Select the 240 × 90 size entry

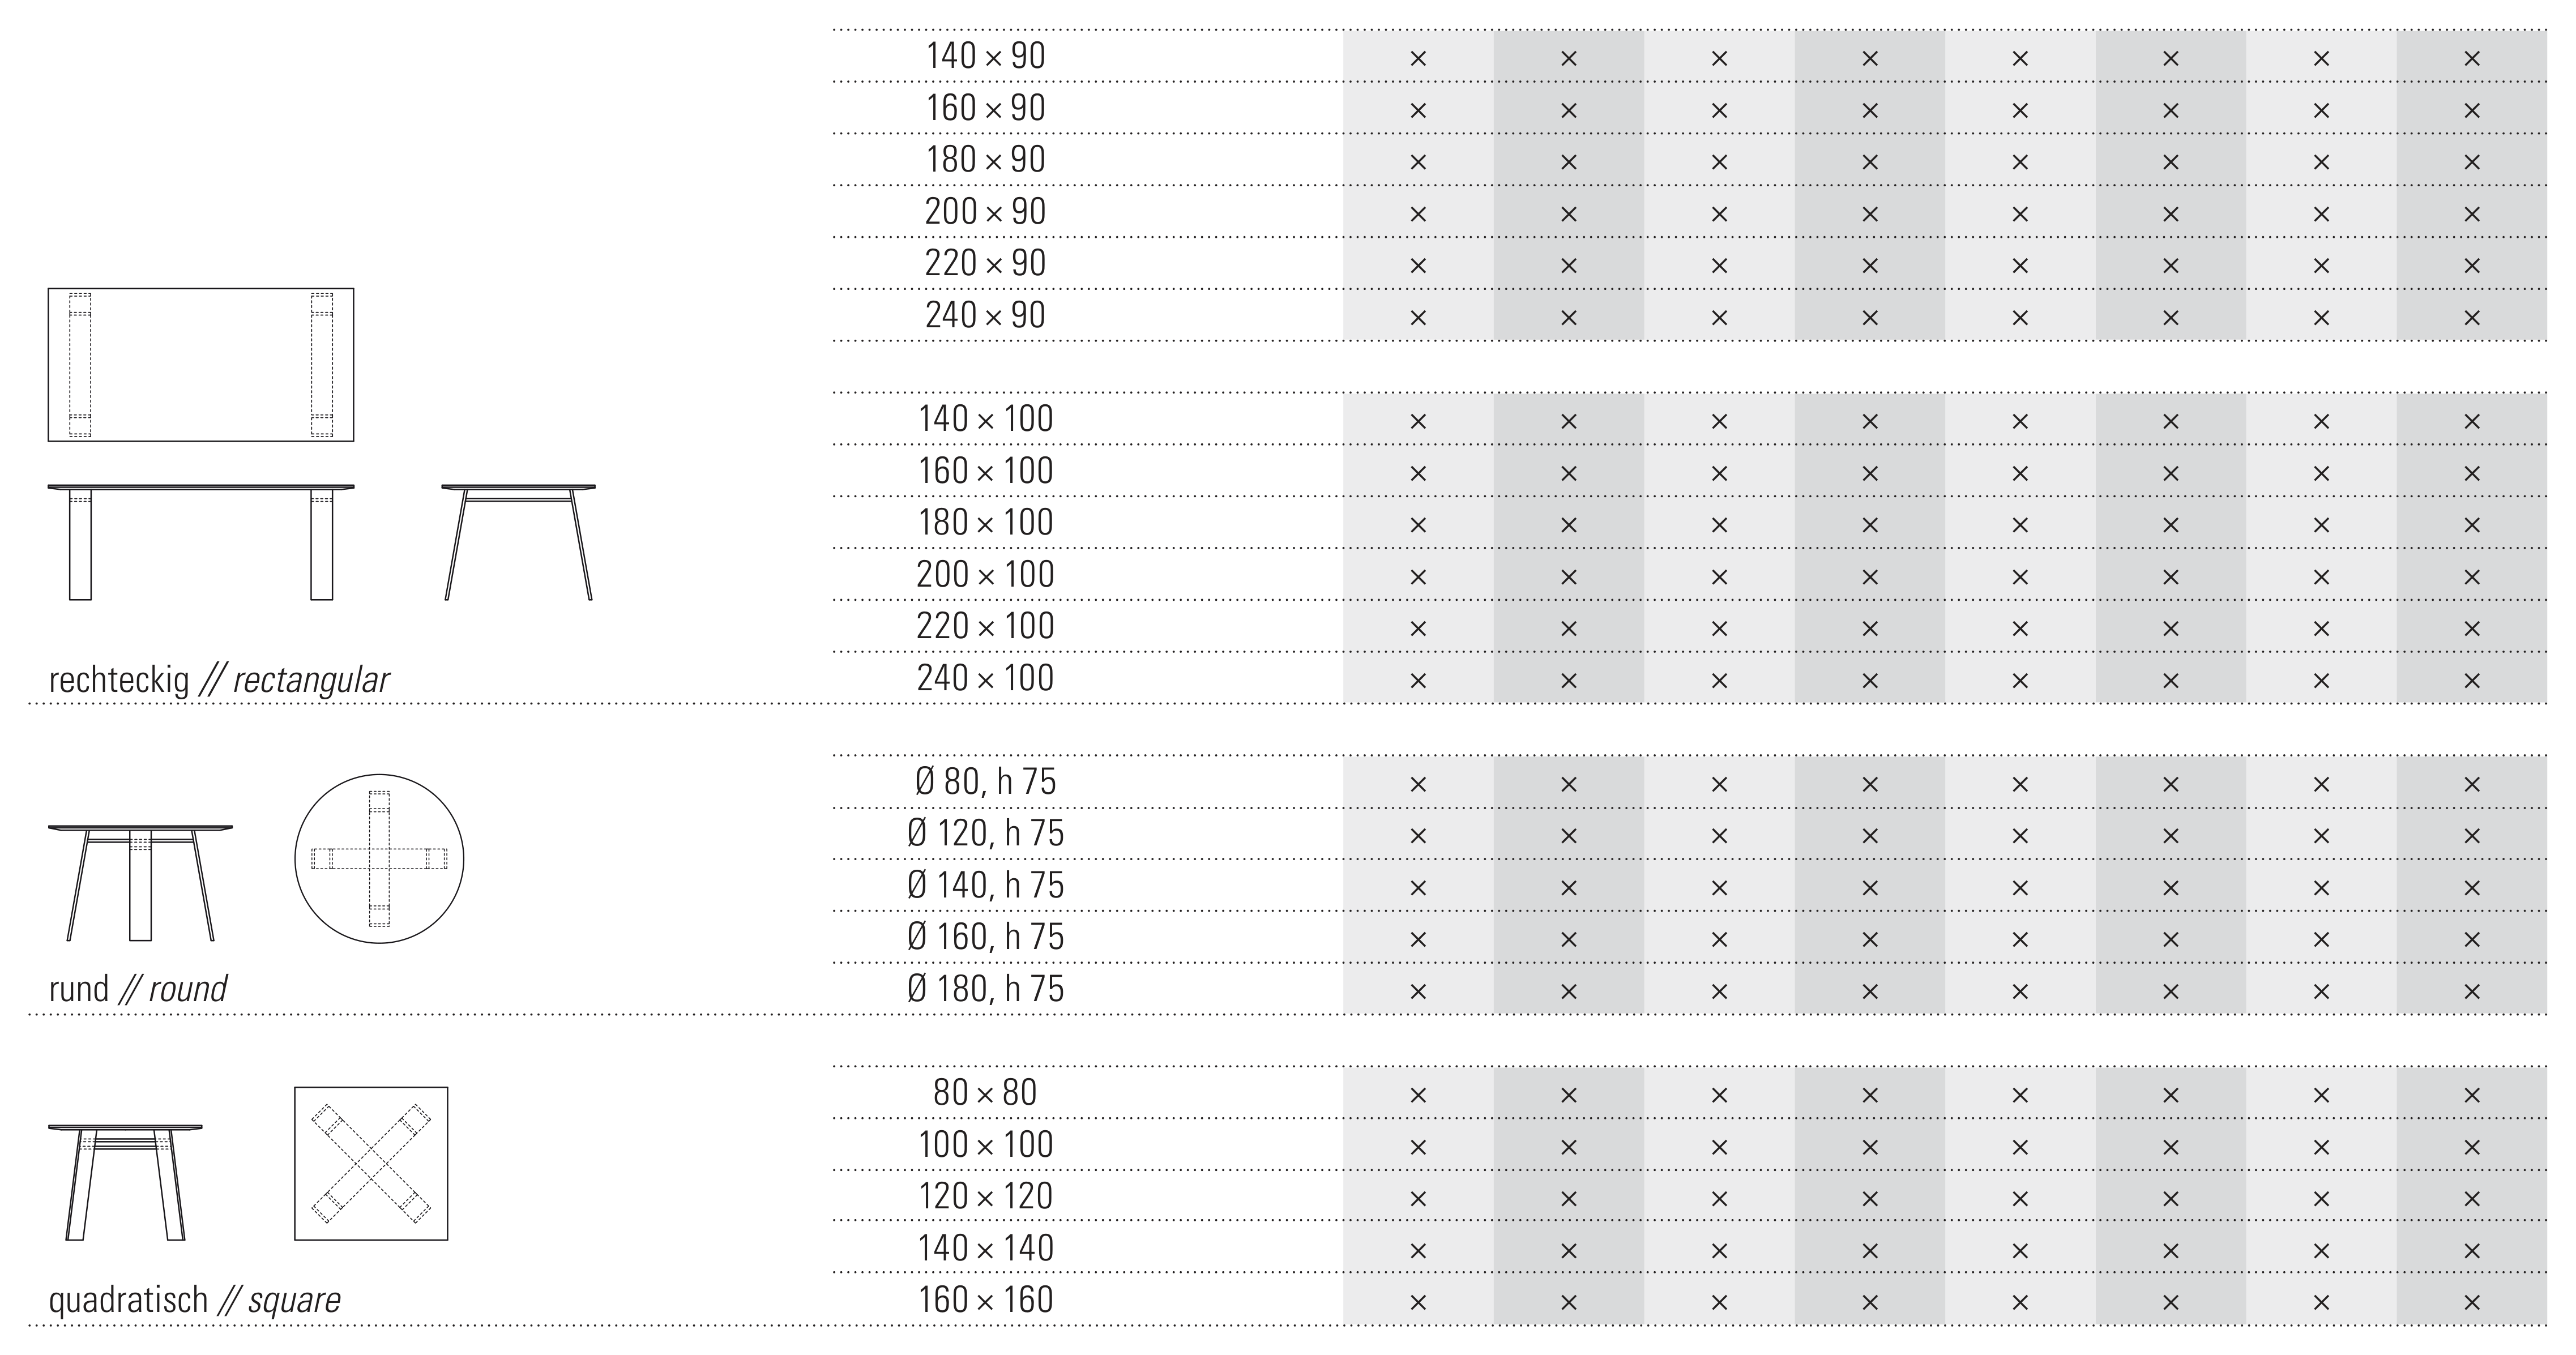tap(985, 315)
